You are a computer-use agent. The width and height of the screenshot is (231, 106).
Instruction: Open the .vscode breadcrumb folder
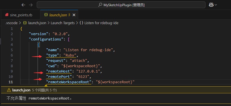tap(11, 23)
